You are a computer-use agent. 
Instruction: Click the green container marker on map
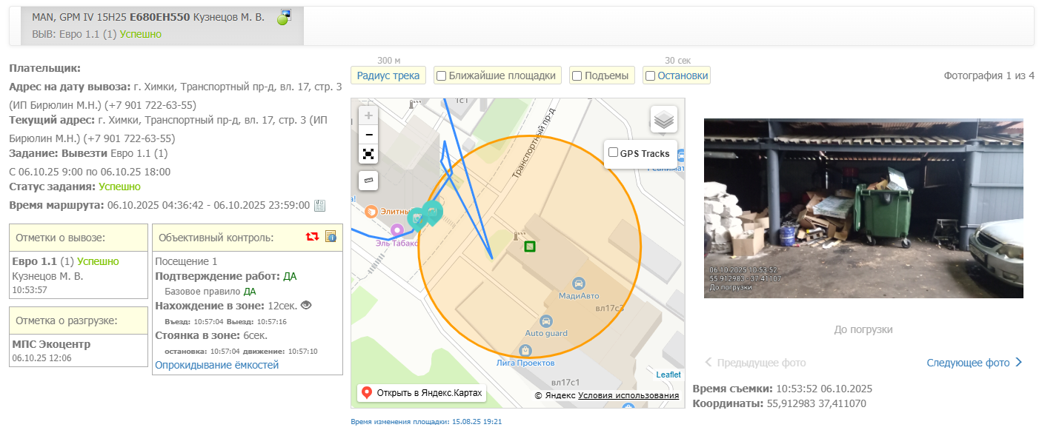pyautogui.click(x=529, y=246)
